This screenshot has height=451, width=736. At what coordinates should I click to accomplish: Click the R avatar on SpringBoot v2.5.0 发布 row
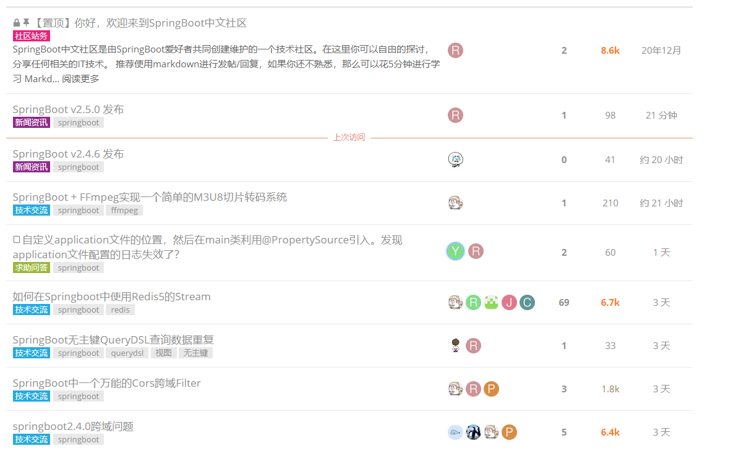[x=455, y=115]
